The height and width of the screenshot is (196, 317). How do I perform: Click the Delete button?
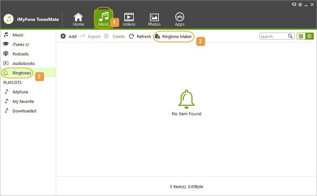pos(114,36)
